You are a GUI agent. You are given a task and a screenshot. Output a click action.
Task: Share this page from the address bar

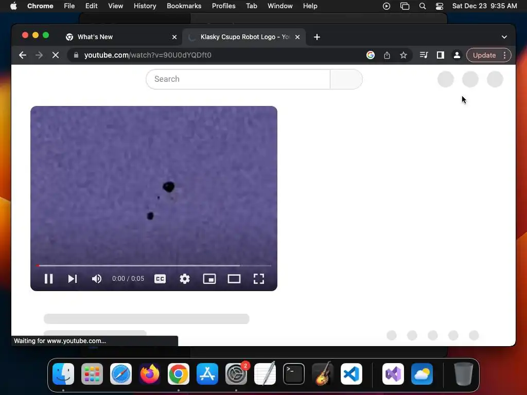[387, 55]
